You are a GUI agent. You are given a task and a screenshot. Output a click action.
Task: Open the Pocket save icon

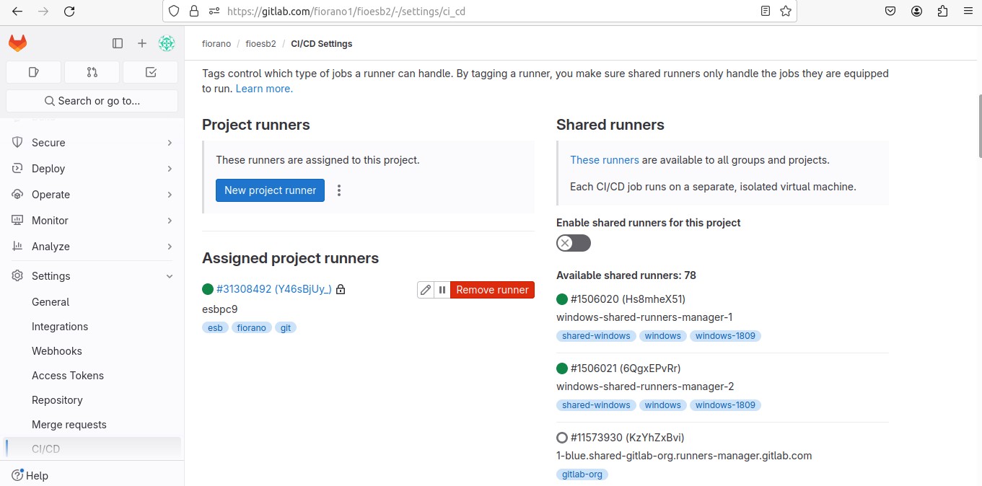click(x=890, y=11)
